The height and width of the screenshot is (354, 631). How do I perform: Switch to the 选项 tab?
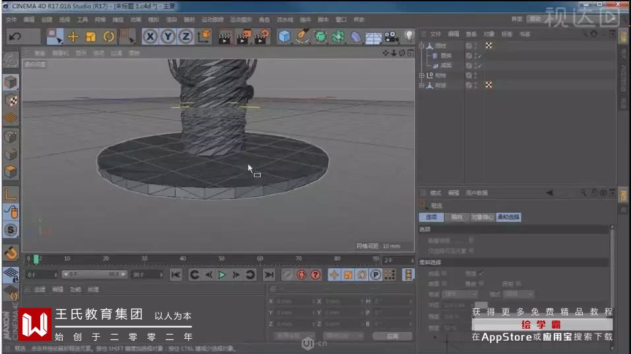[432, 217]
